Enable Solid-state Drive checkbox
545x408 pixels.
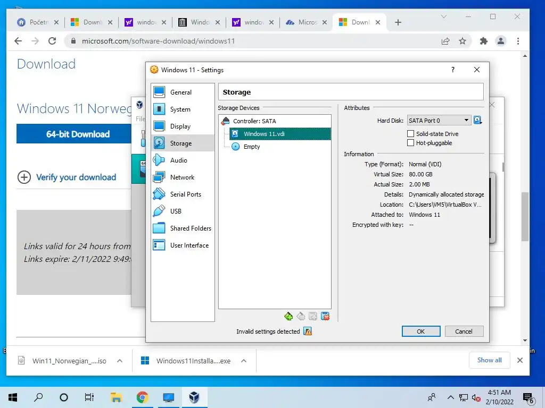point(410,133)
